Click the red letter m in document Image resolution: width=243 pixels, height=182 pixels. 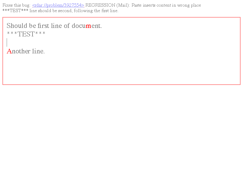[88, 26]
